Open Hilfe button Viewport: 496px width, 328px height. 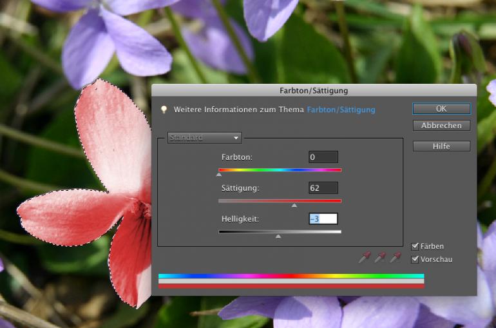pyautogui.click(x=441, y=146)
